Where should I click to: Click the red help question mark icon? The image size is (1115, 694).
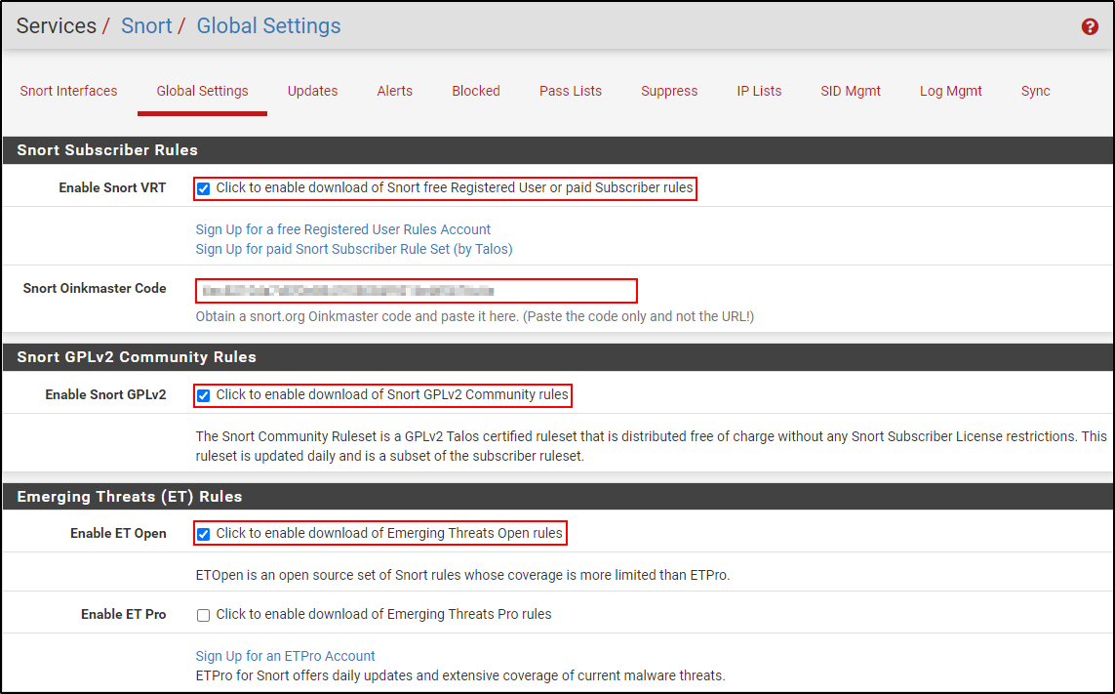point(1090,27)
